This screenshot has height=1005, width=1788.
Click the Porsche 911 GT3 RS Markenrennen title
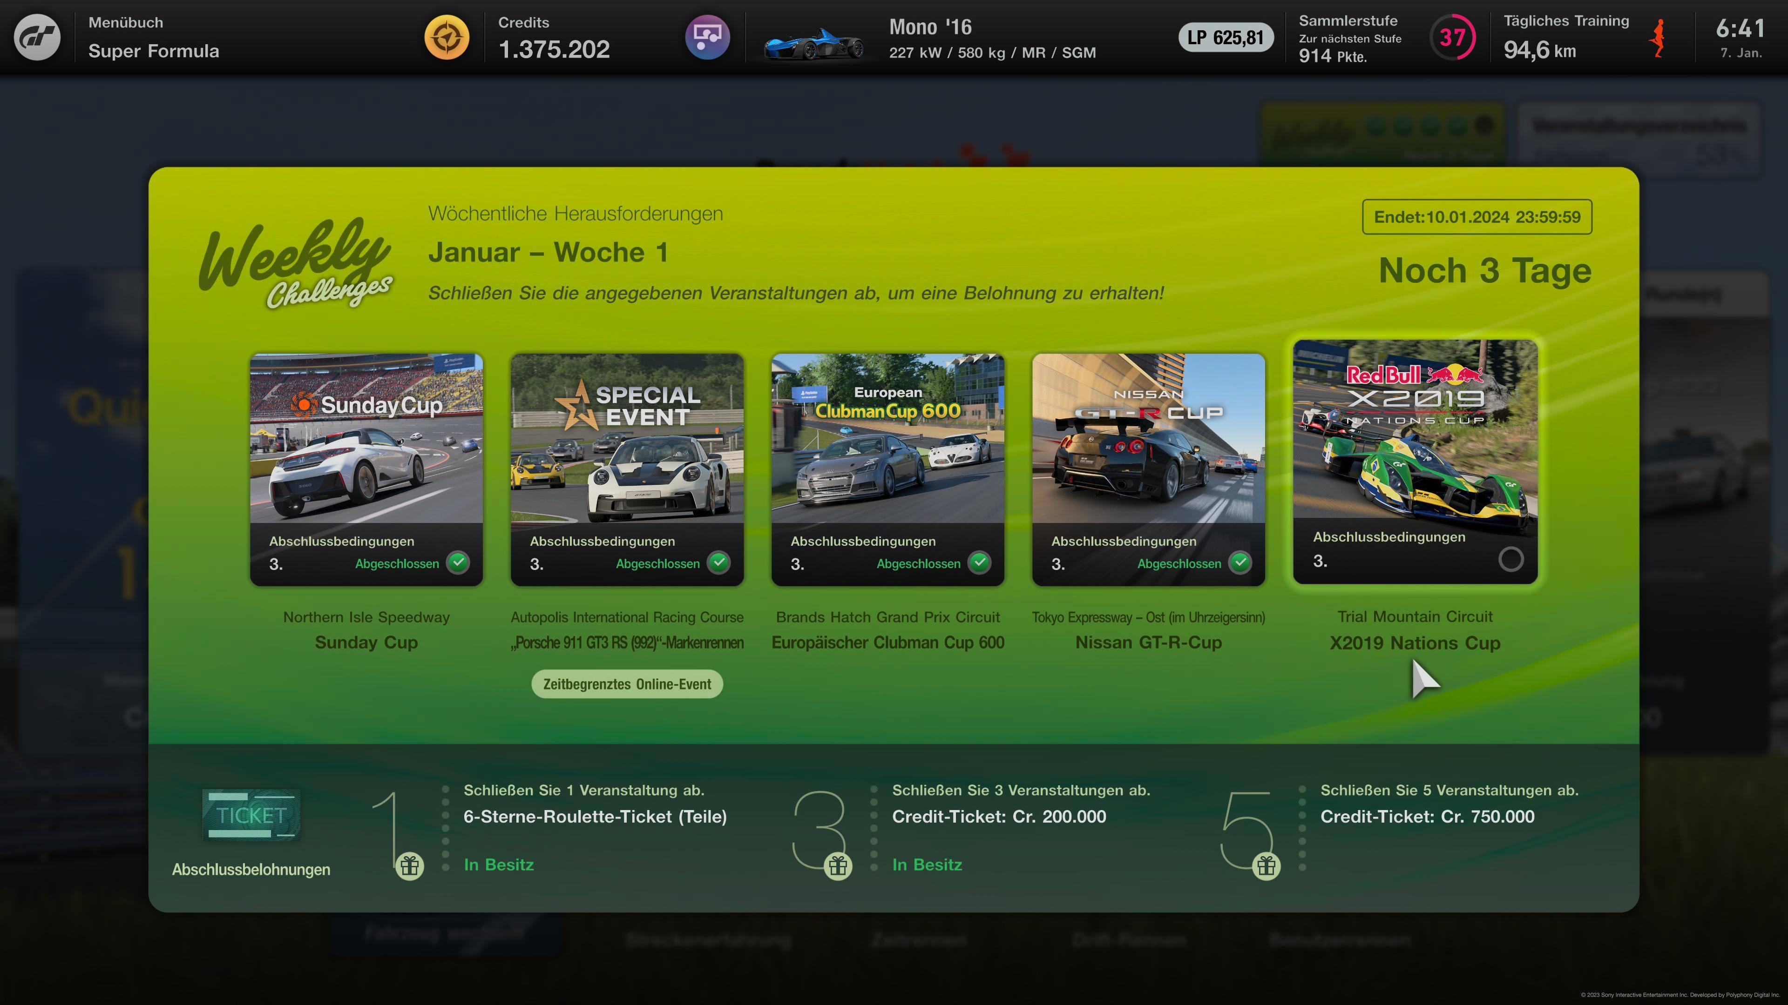pos(627,643)
